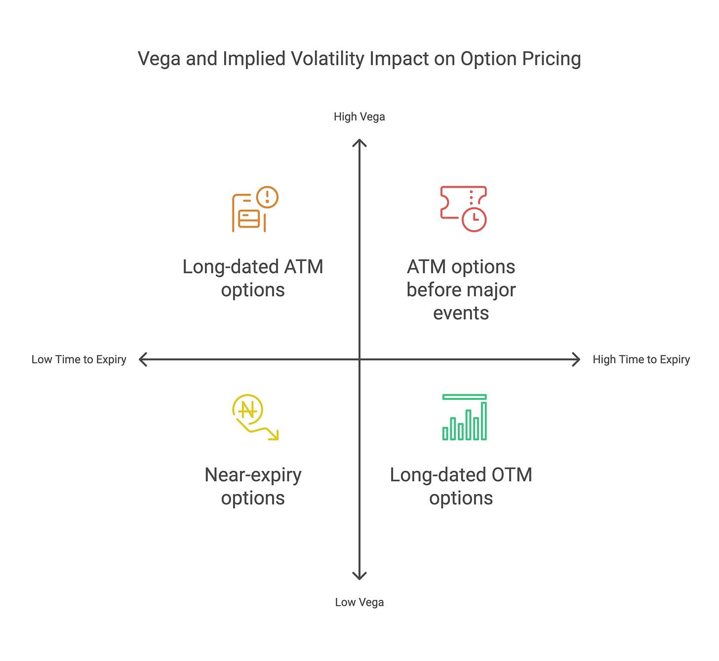Click the green bar chart icon

464,417
